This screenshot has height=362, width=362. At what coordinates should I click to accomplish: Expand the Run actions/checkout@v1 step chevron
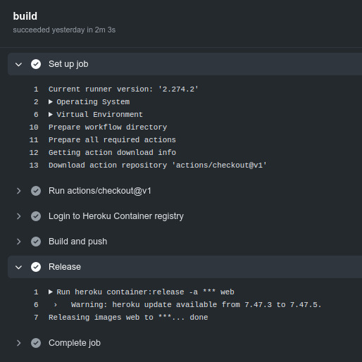click(19, 191)
